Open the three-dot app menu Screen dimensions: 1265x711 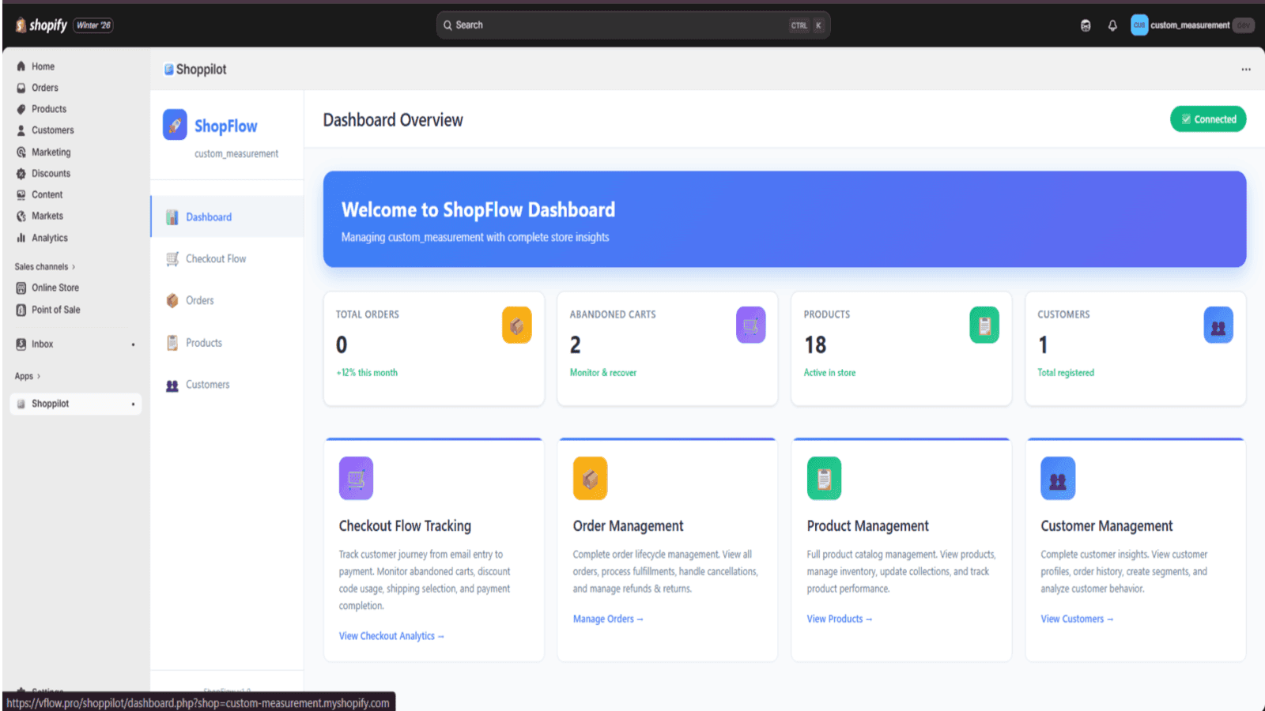1246,70
